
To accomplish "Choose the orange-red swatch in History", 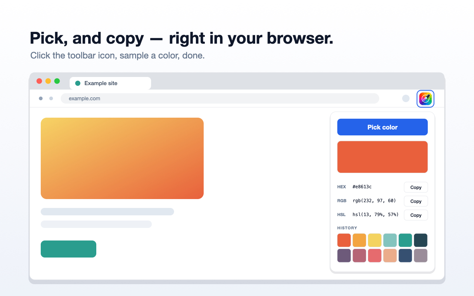I will [344, 240].
